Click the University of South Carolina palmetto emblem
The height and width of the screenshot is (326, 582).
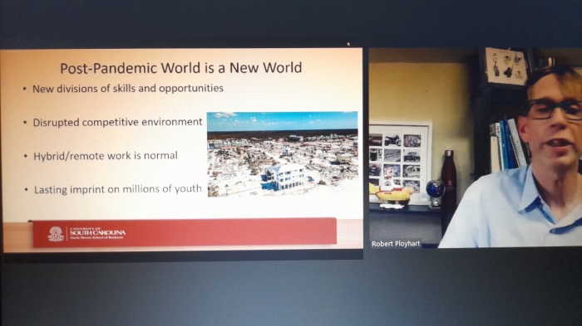(x=56, y=234)
